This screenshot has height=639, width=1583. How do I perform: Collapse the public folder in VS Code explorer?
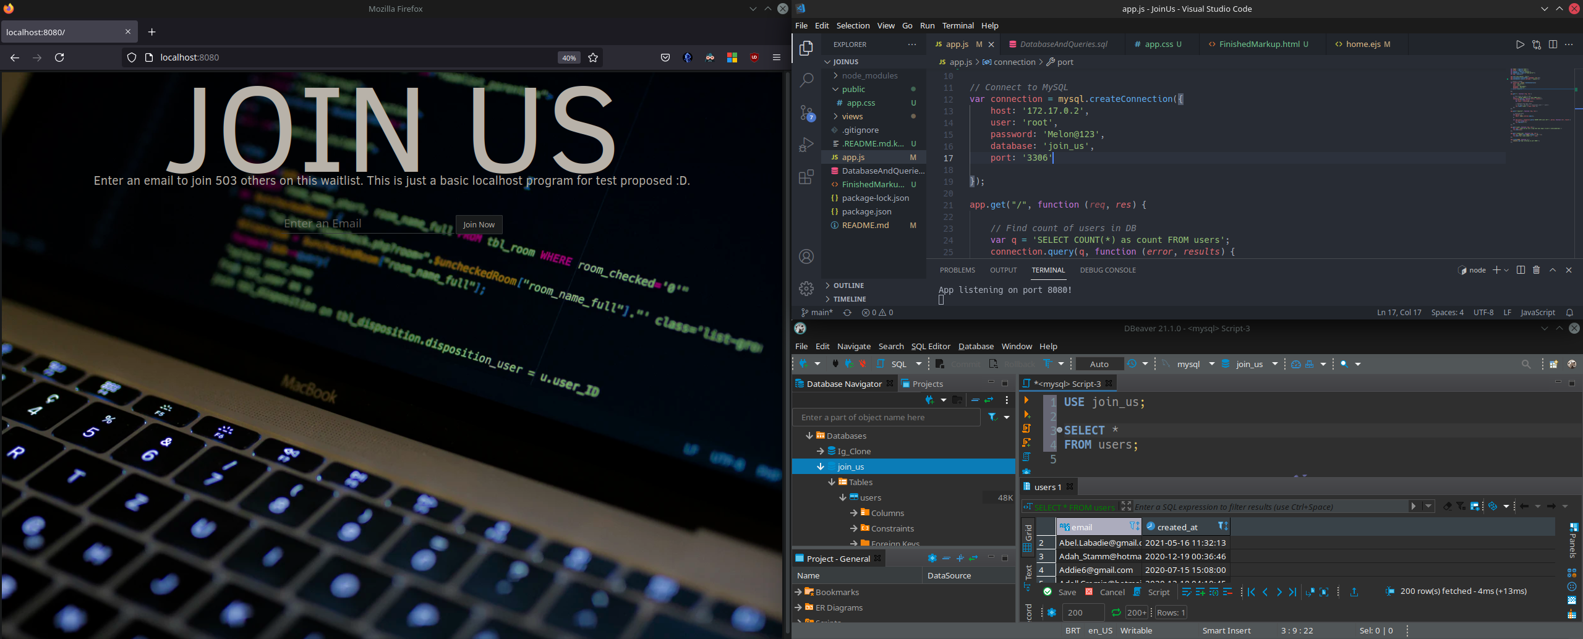point(836,89)
